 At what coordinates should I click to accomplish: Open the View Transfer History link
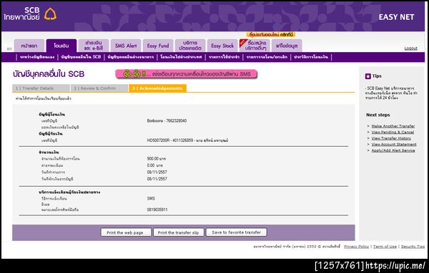pyautogui.click(x=391, y=138)
